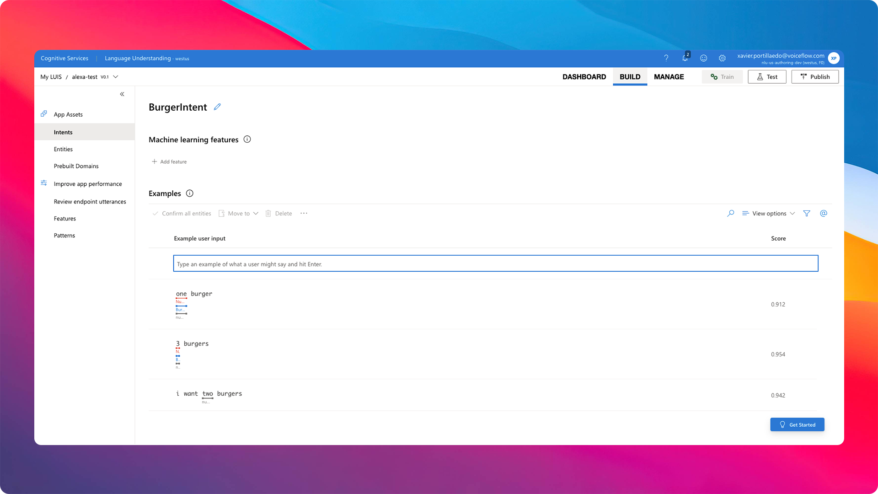The width and height of the screenshot is (878, 494).
Task: Open the settings gear in top bar
Action: pyautogui.click(x=722, y=58)
